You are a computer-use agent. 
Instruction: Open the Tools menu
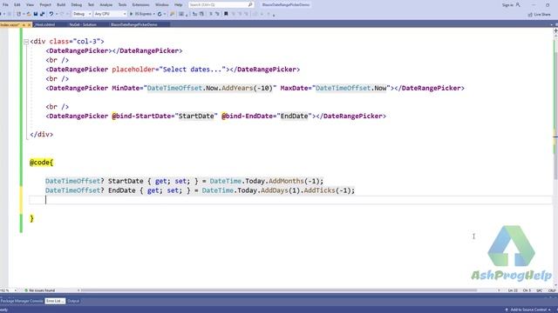point(122,4)
